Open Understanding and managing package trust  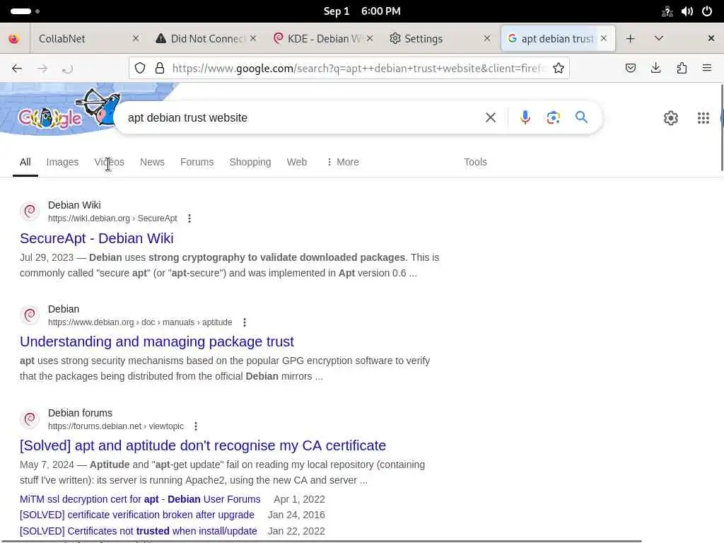coord(156,341)
